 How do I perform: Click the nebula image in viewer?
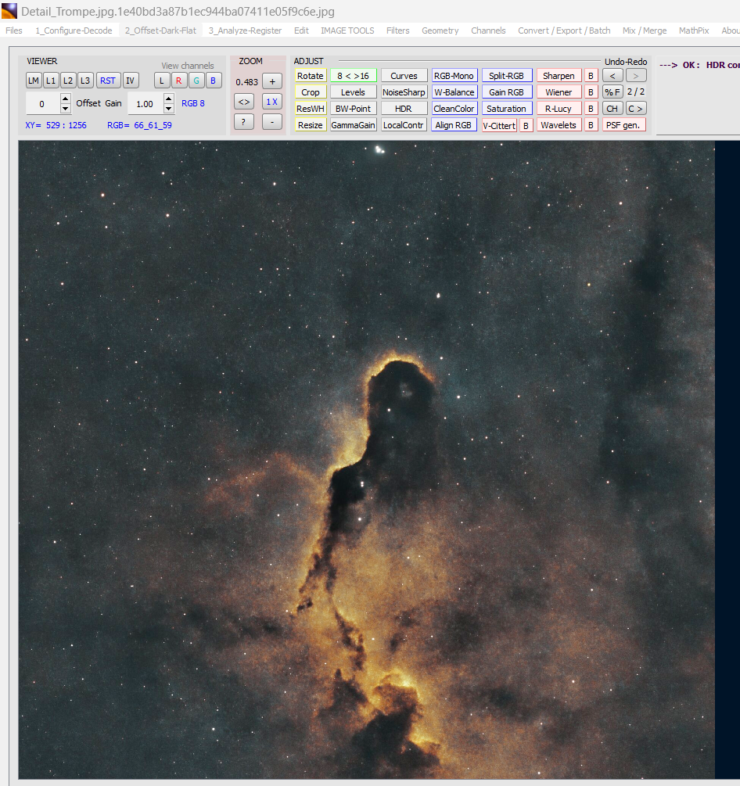point(367,460)
